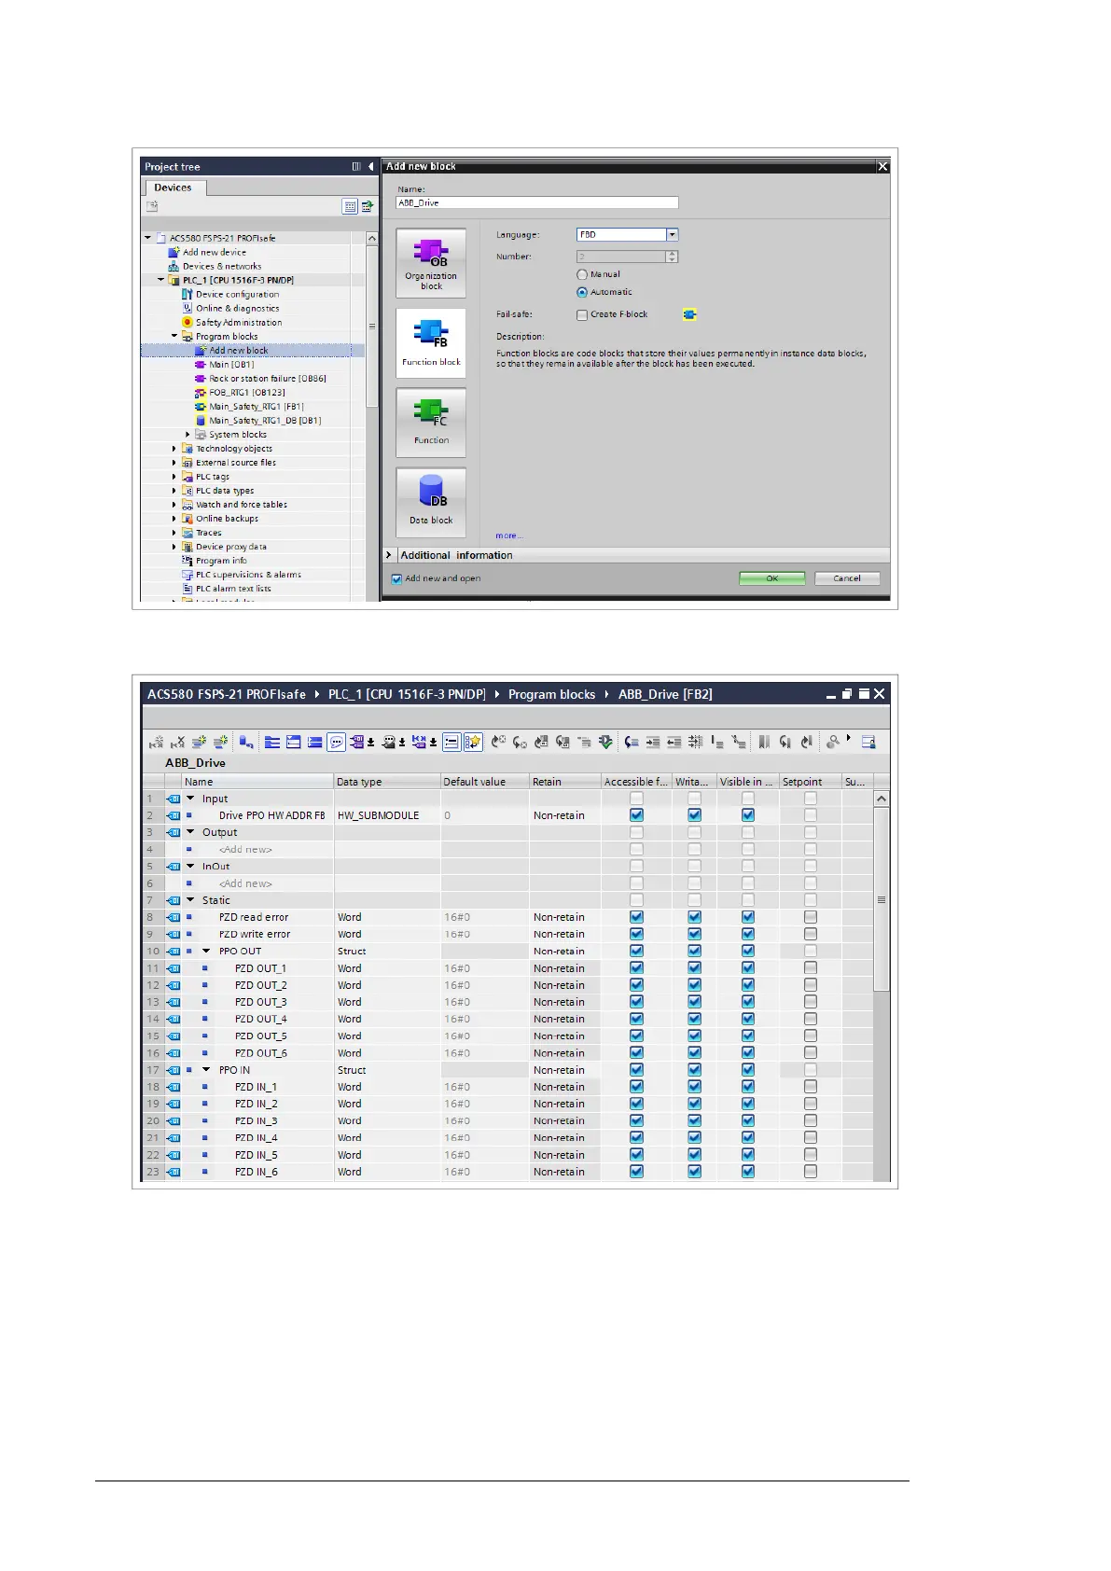
Task: Select Main_Safety_RTG1_DB [DB1] block
Action: [265, 421]
